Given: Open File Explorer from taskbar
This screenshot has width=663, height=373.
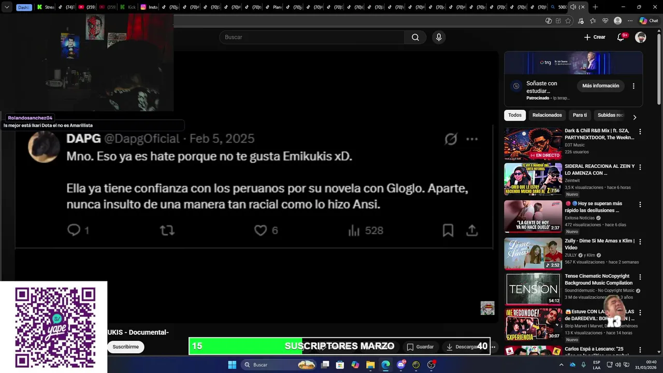Looking at the screenshot, I should [370, 365].
